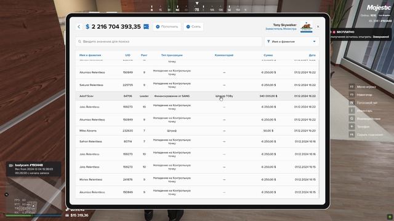394x221 pixels.
Task: Click UID 232630 cell
Action: point(127,131)
